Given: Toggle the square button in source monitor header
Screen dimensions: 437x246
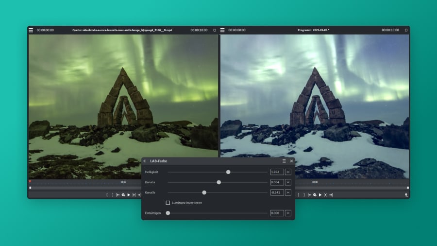Looking at the screenshot, I should (x=215, y=30).
